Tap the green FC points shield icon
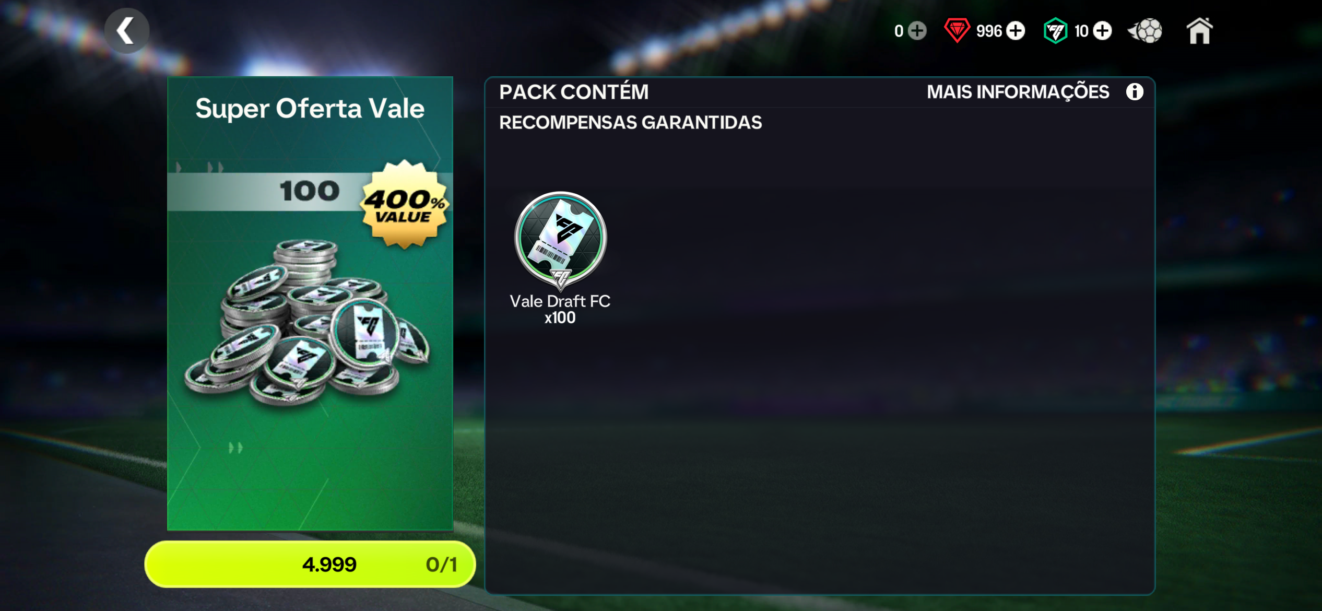1322x611 pixels. [x=1055, y=30]
